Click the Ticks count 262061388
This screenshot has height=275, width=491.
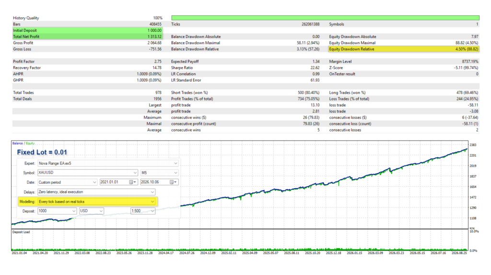coord(311,24)
